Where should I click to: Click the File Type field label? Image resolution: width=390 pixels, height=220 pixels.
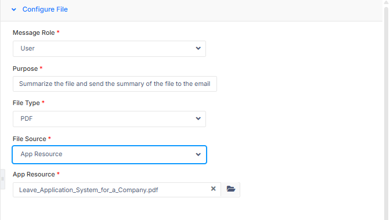(x=26, y=103)
